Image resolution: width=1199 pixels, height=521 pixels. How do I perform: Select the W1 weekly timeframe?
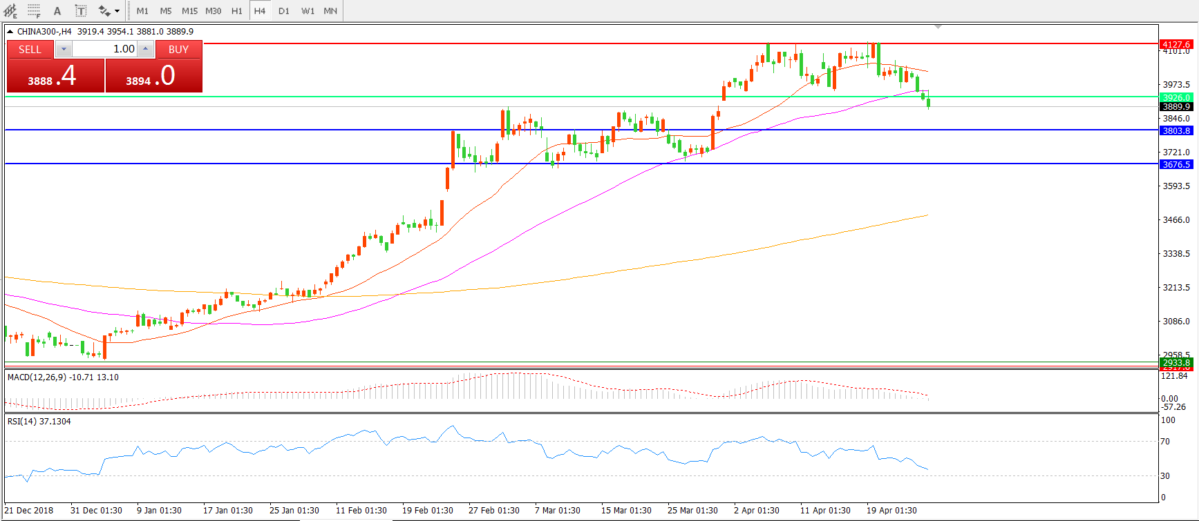(308, 11)
